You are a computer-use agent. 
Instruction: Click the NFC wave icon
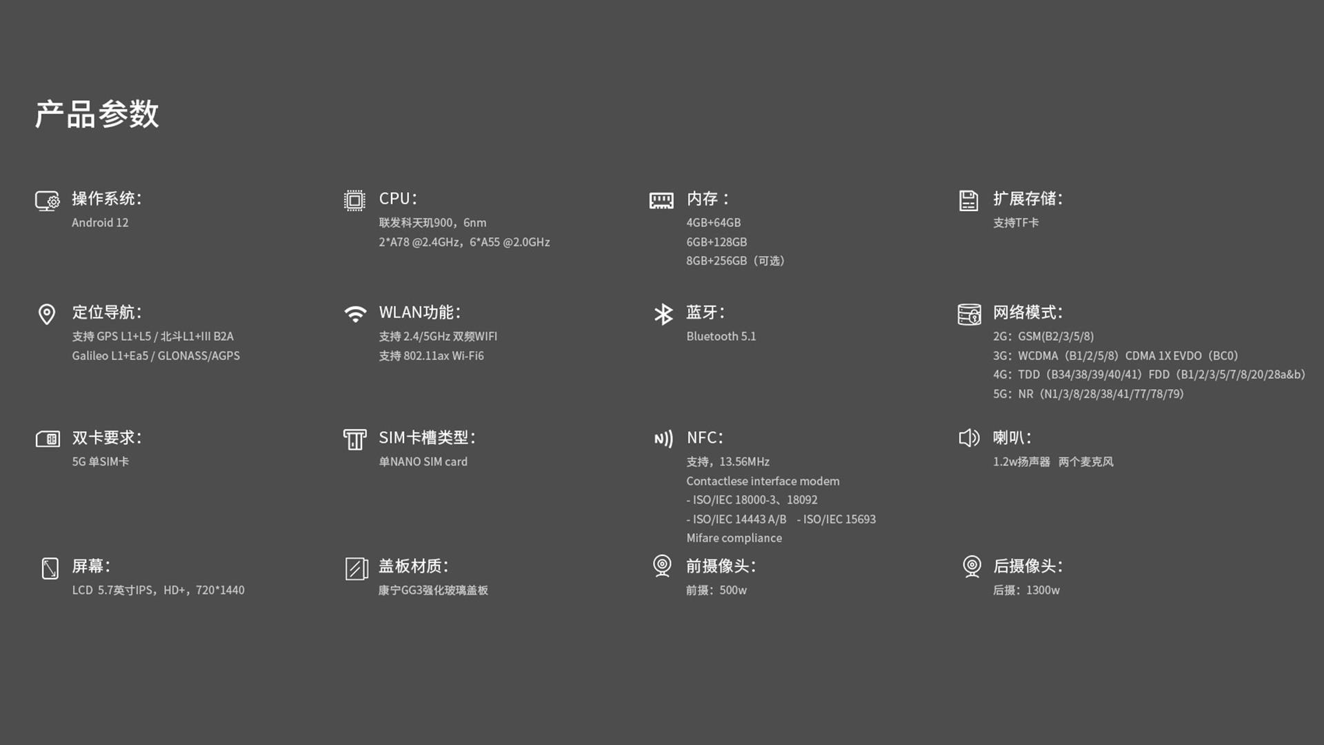pyautogui.click(x=663, y=439)
